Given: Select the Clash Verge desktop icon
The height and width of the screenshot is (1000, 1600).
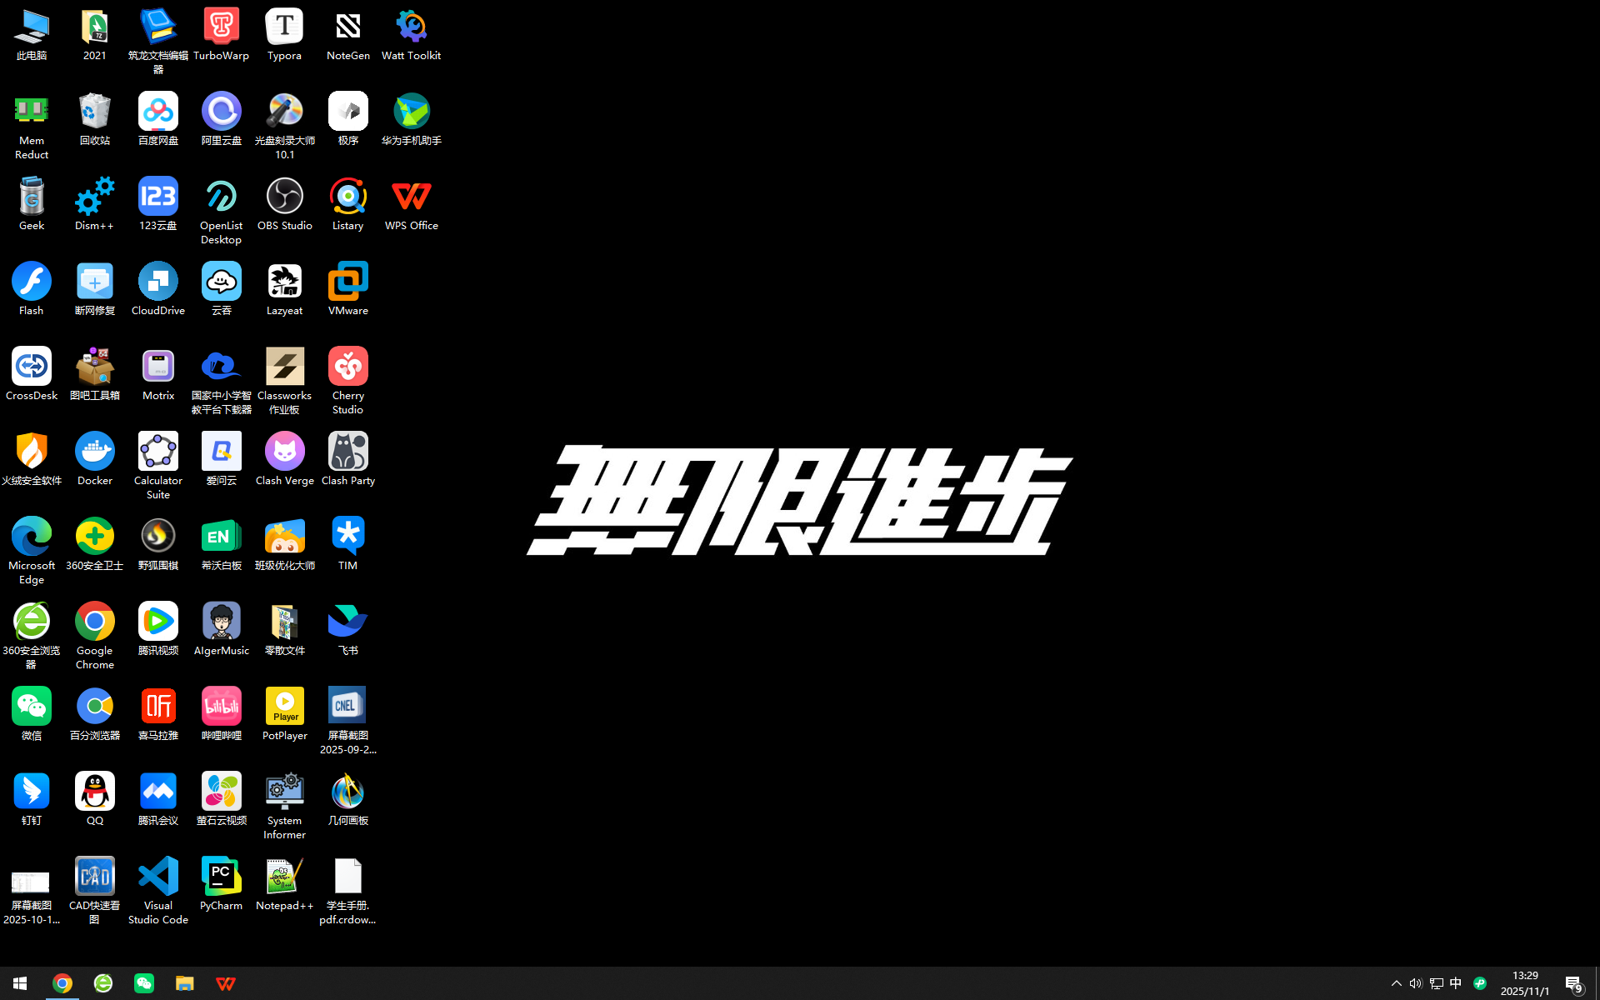Looking at the screenshot, I should pyautogui.click(x=284, y=452).
